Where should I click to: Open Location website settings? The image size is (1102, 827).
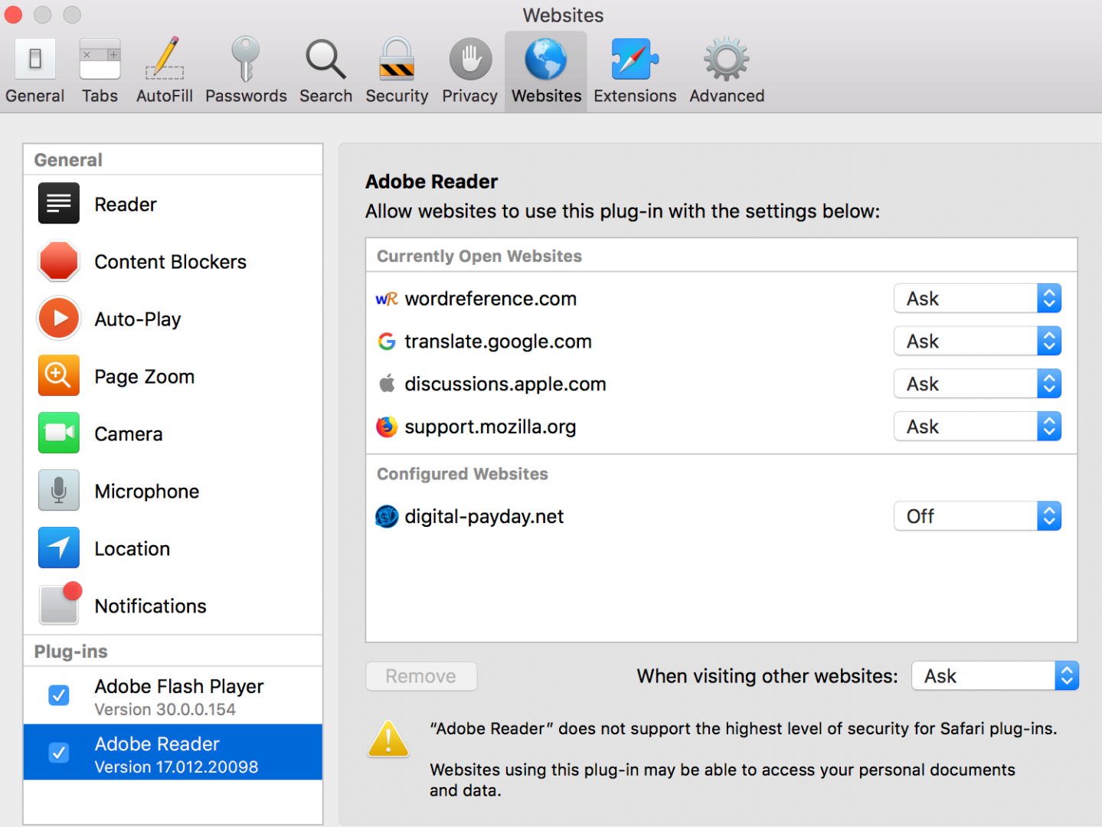coord(173,548)
